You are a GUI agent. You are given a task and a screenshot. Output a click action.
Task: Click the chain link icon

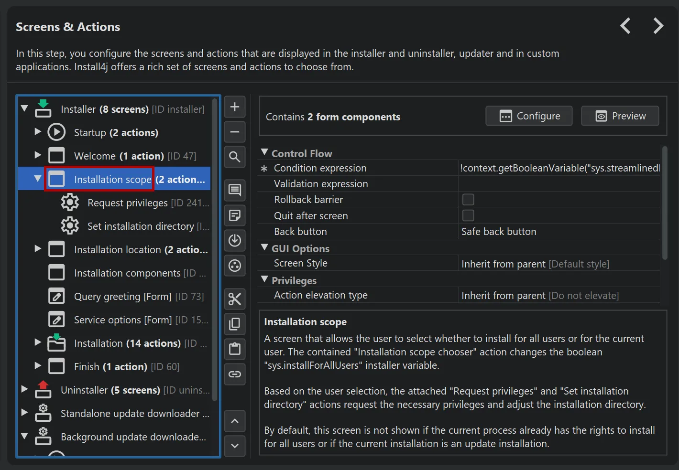235,374
